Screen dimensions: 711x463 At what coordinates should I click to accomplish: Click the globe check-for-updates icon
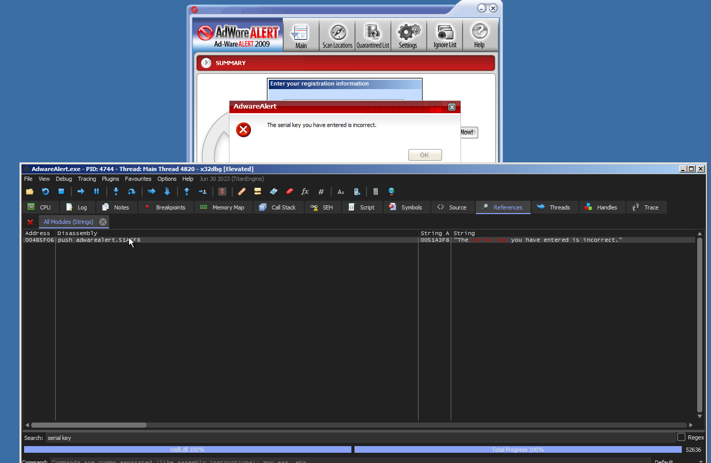(391, 192)
